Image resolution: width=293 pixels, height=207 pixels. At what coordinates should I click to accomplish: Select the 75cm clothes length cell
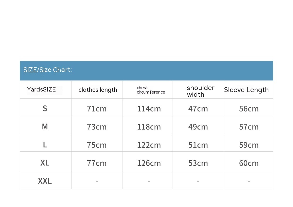(x=97, y=145)
